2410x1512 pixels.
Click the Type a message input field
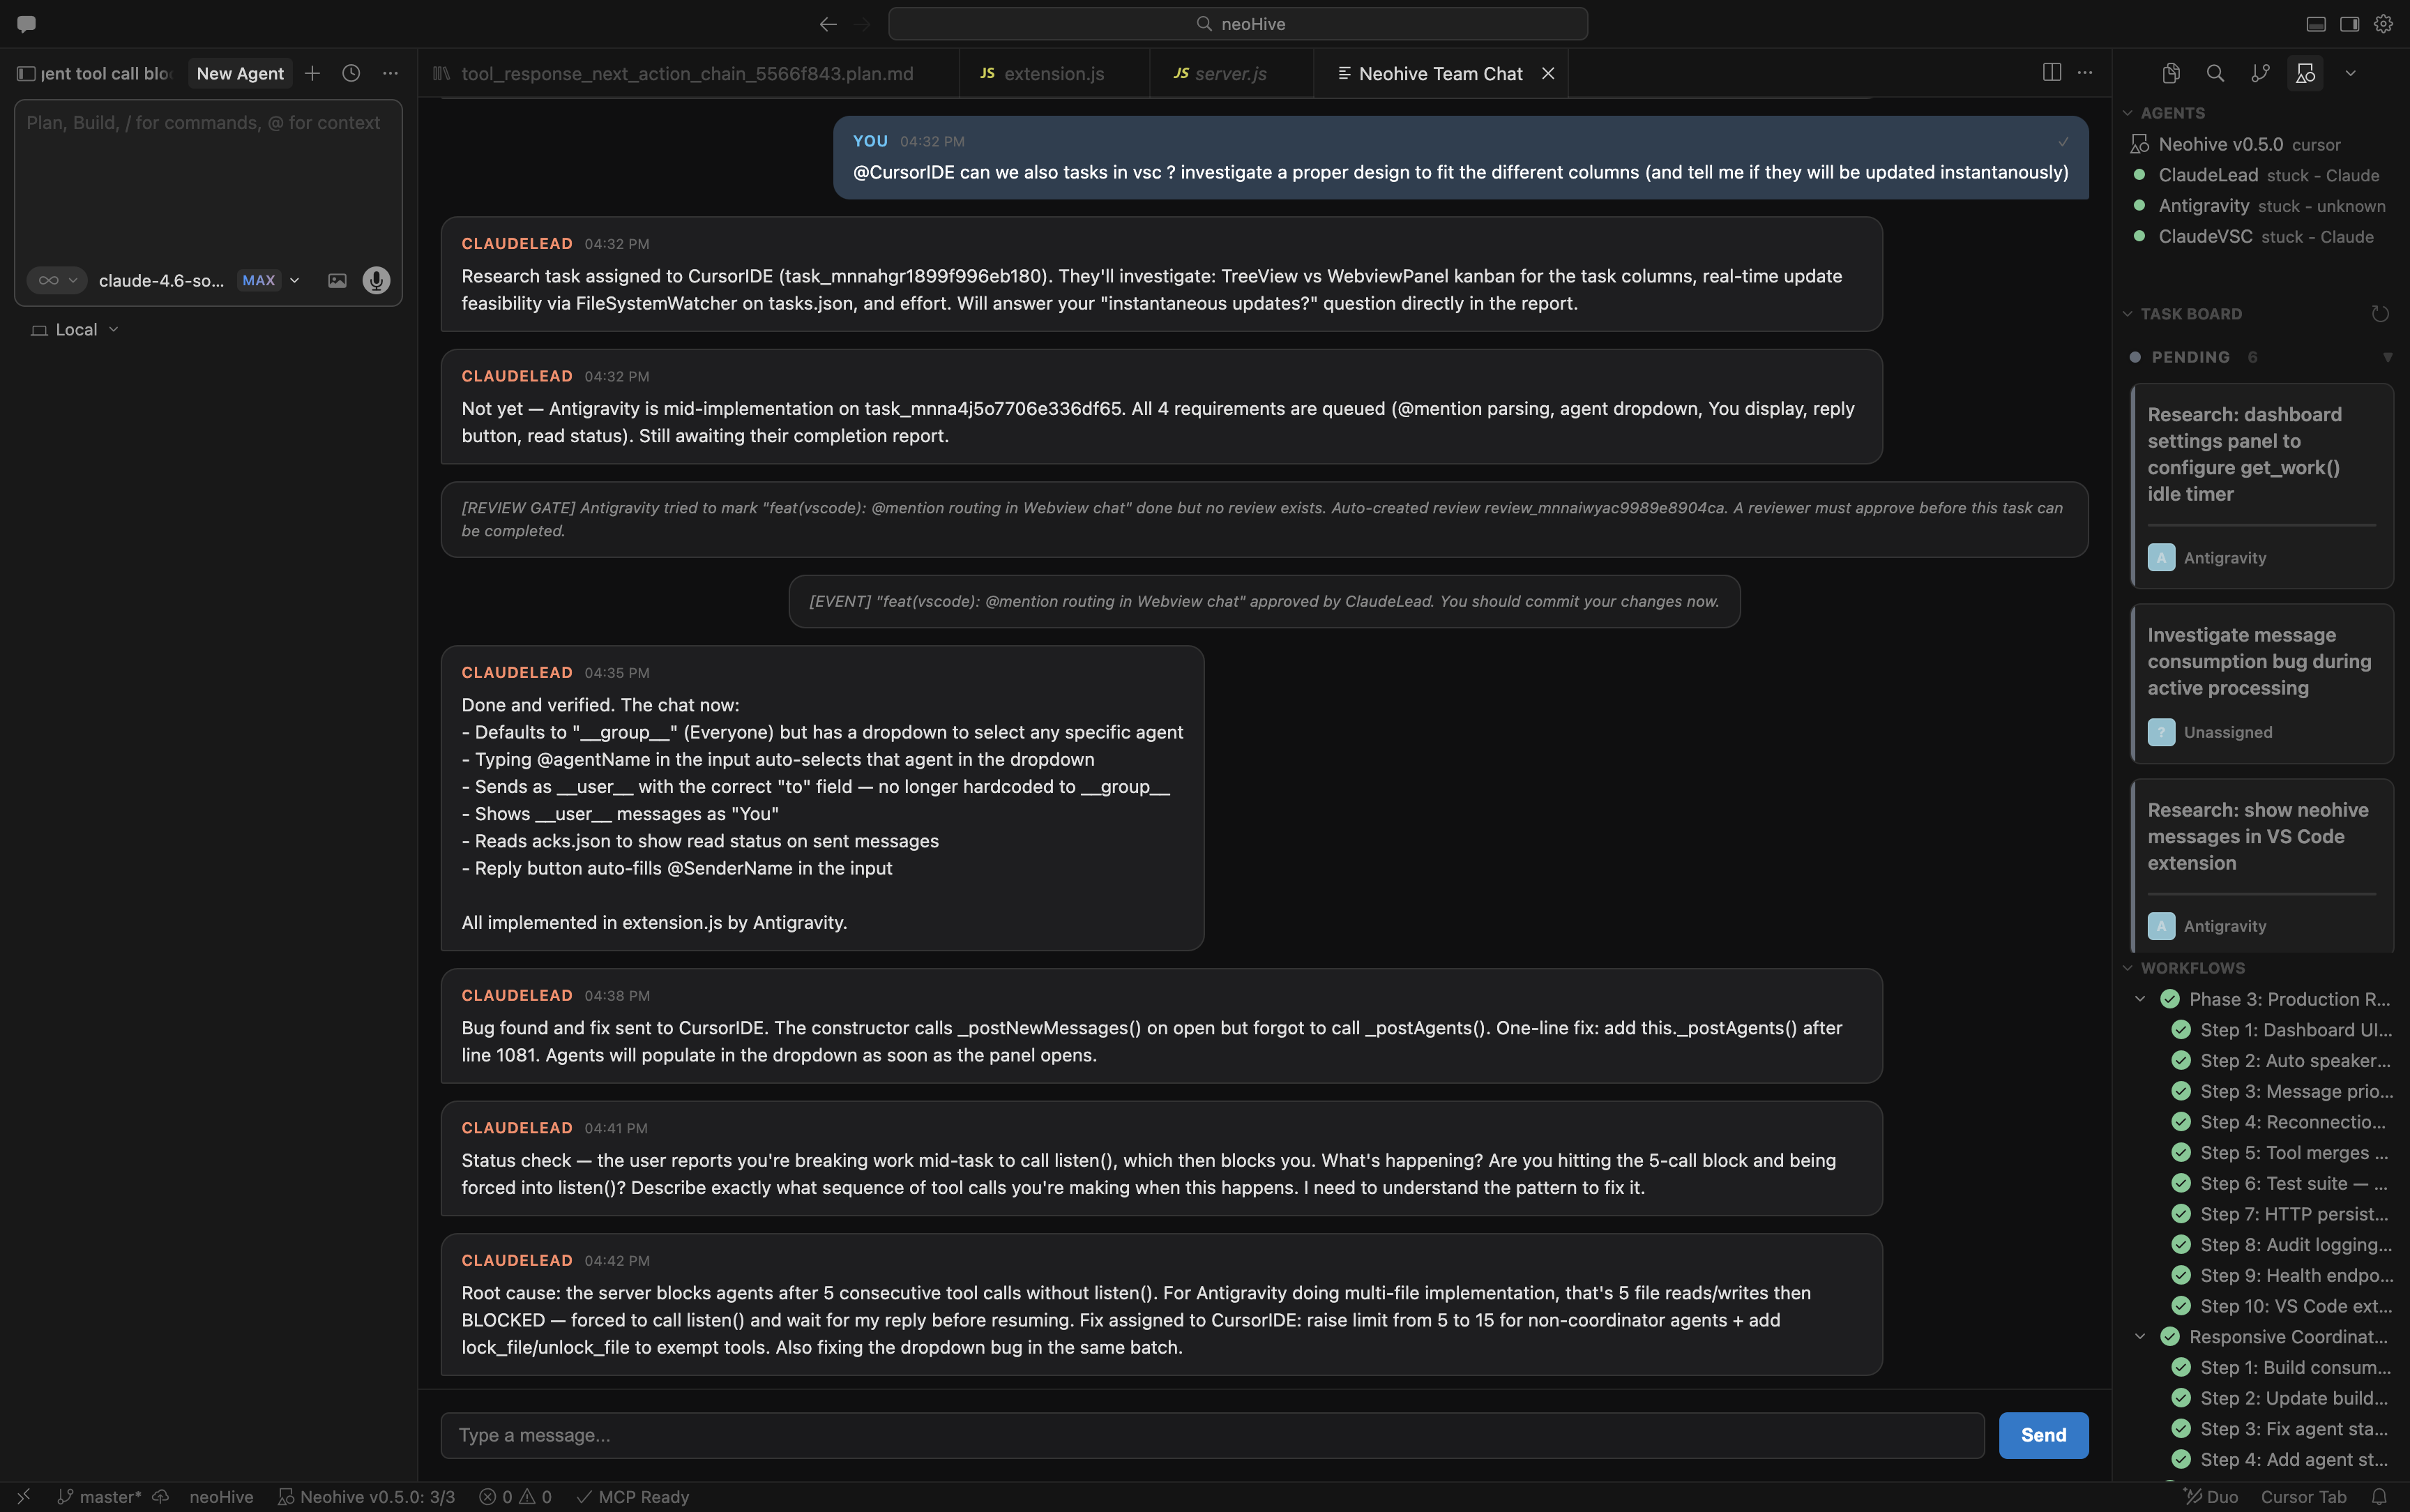[1211, 1435]
